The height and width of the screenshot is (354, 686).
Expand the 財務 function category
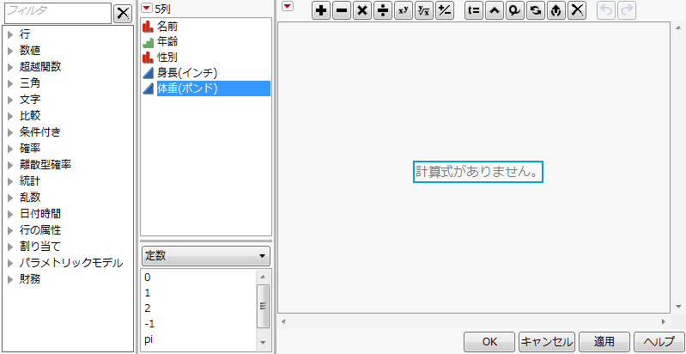[11, 279]
